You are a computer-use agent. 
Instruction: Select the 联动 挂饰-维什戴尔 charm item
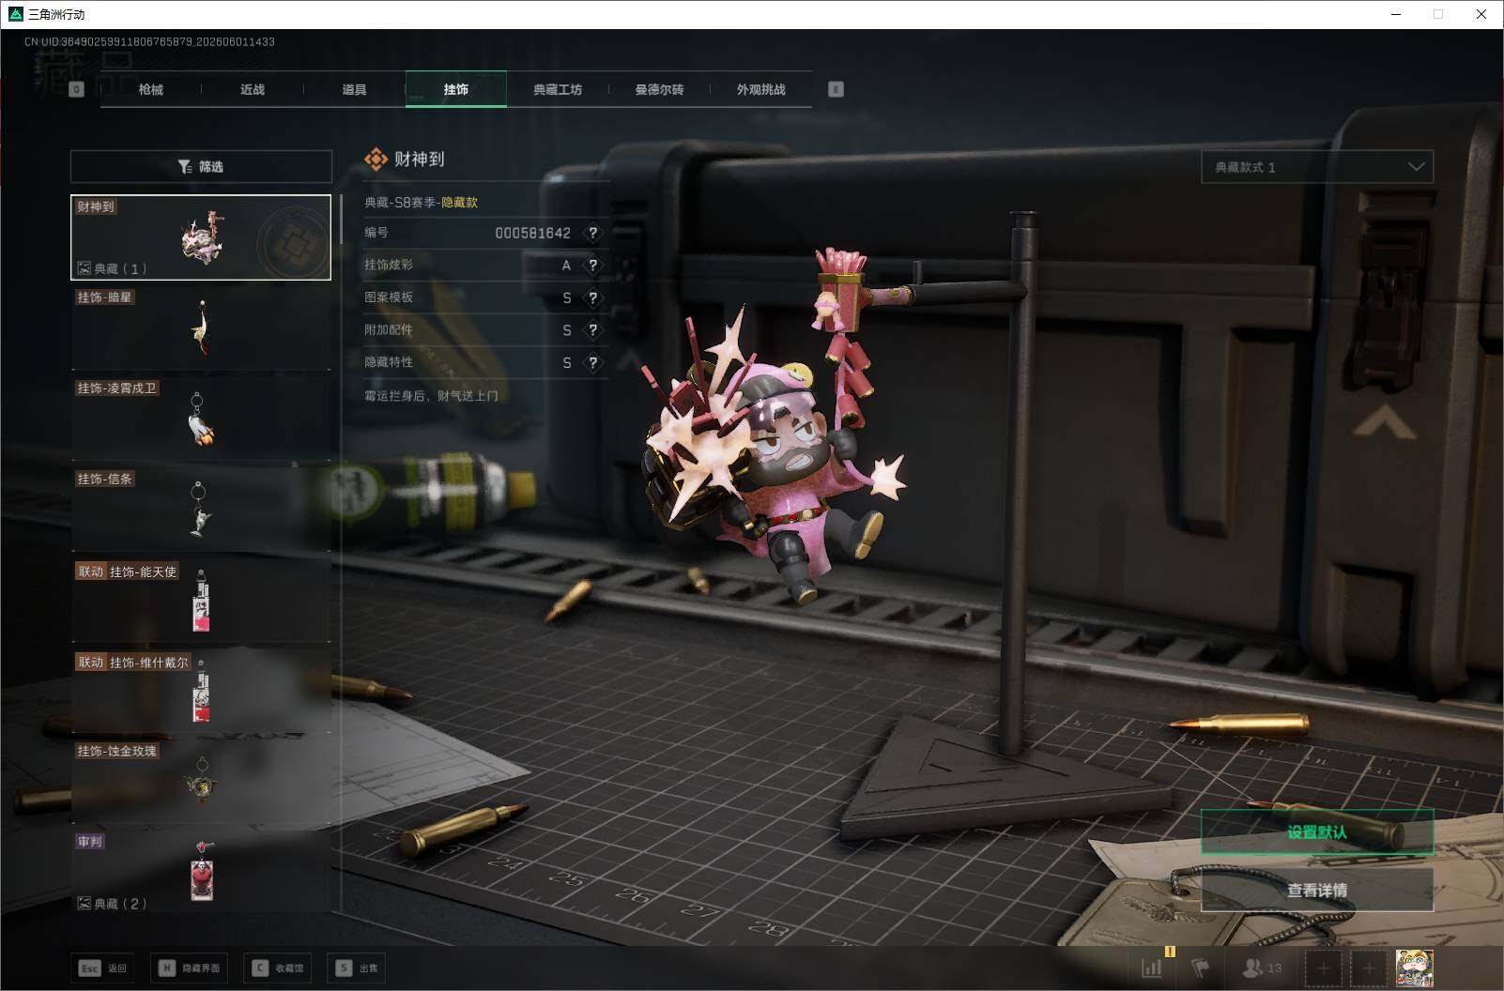pyautogui.click(x=201, y=693)
